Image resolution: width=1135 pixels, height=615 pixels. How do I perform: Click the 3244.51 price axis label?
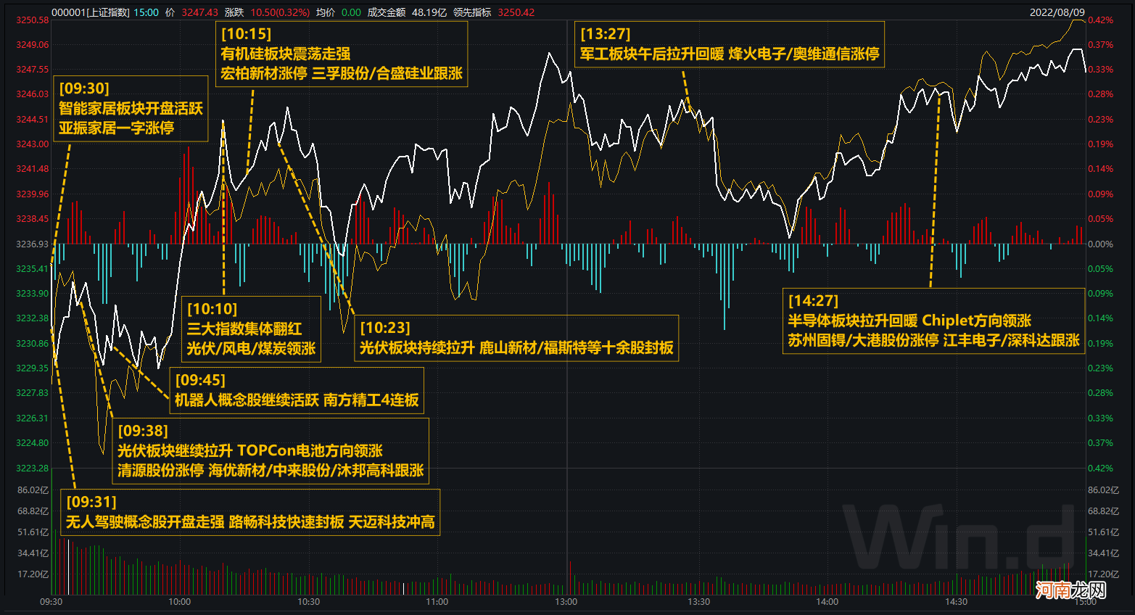tap(33, 120)
